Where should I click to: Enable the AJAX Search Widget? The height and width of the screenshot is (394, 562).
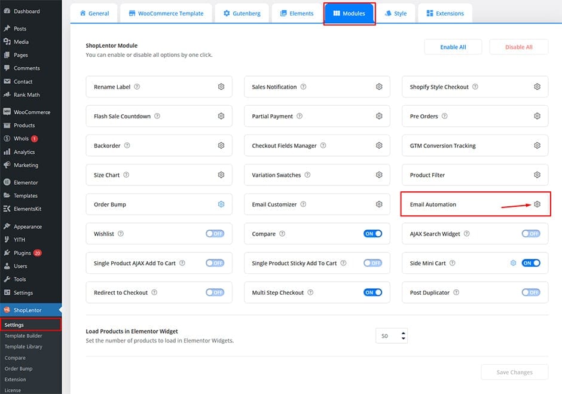(x=531, y=233)
